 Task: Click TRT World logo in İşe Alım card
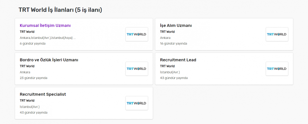[x=277, y=34]
